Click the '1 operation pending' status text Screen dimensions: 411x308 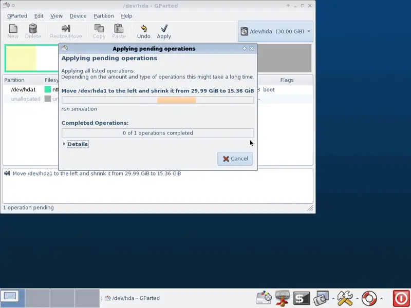(x=28, y=207)
